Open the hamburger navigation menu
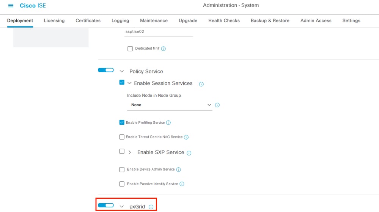This screenshot has width=379, height=212. click(11, 5)
